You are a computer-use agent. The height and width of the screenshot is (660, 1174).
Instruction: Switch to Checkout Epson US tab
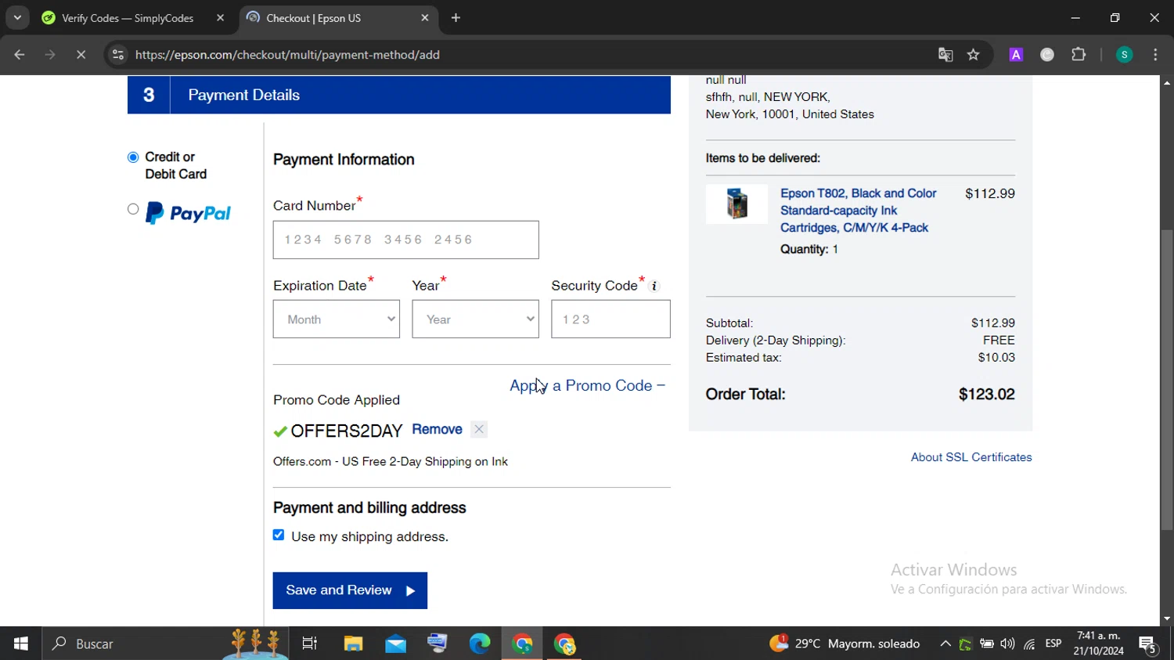(337, 18)
